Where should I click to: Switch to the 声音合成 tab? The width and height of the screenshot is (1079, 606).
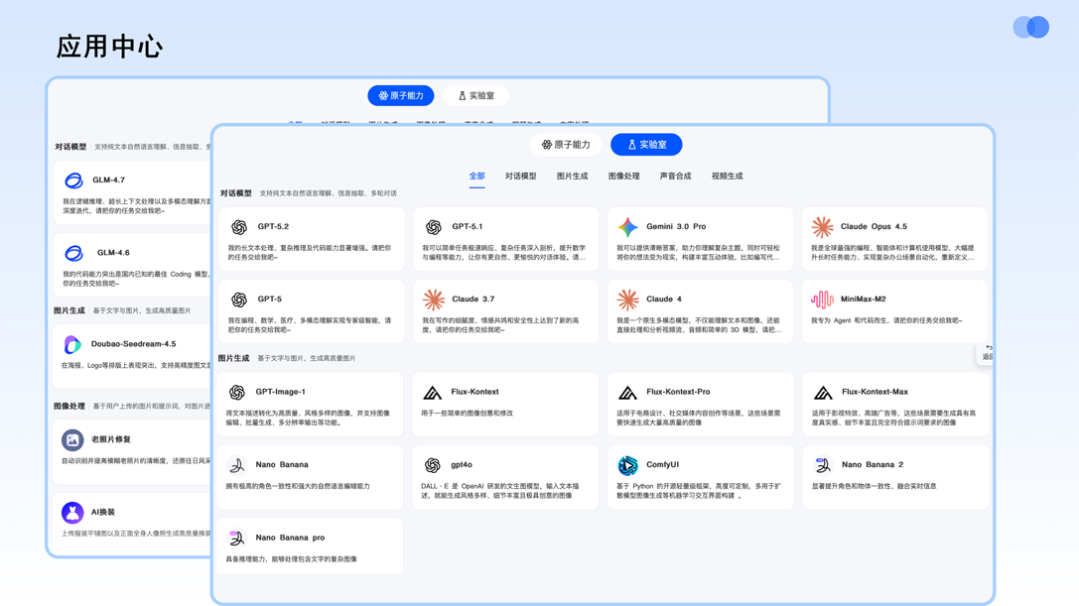point(675,177)
